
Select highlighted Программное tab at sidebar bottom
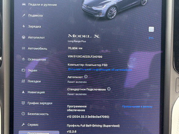point(39,132)
